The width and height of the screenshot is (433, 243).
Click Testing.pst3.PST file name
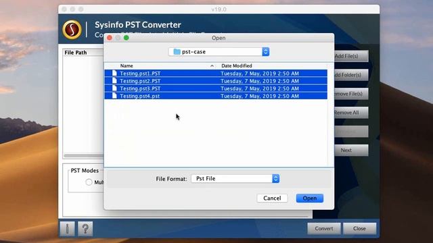[140, 88]
